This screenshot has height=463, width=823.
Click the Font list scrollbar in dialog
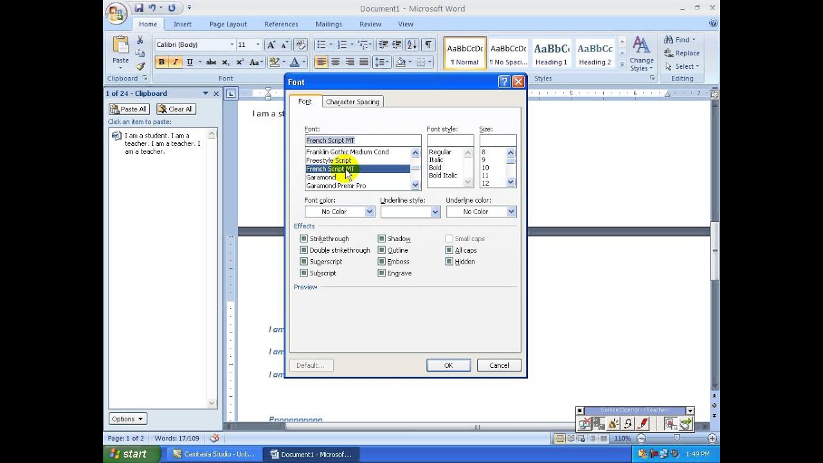[x=415, y=169]
